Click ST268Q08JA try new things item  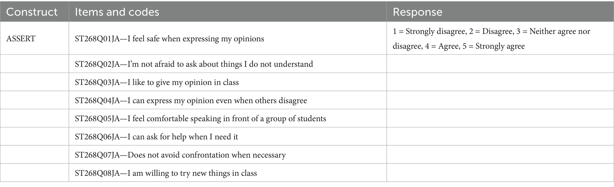coord(166,173)
